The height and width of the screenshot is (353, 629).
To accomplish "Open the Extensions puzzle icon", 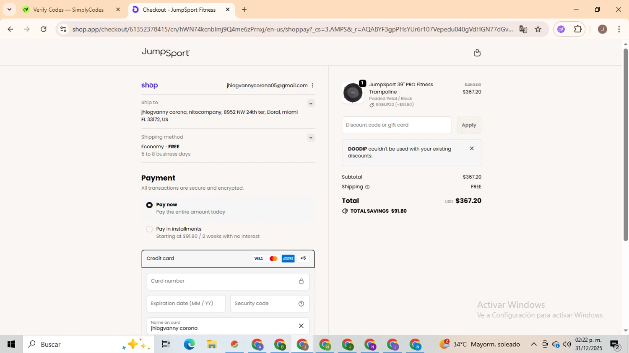I will click(578, 29).
